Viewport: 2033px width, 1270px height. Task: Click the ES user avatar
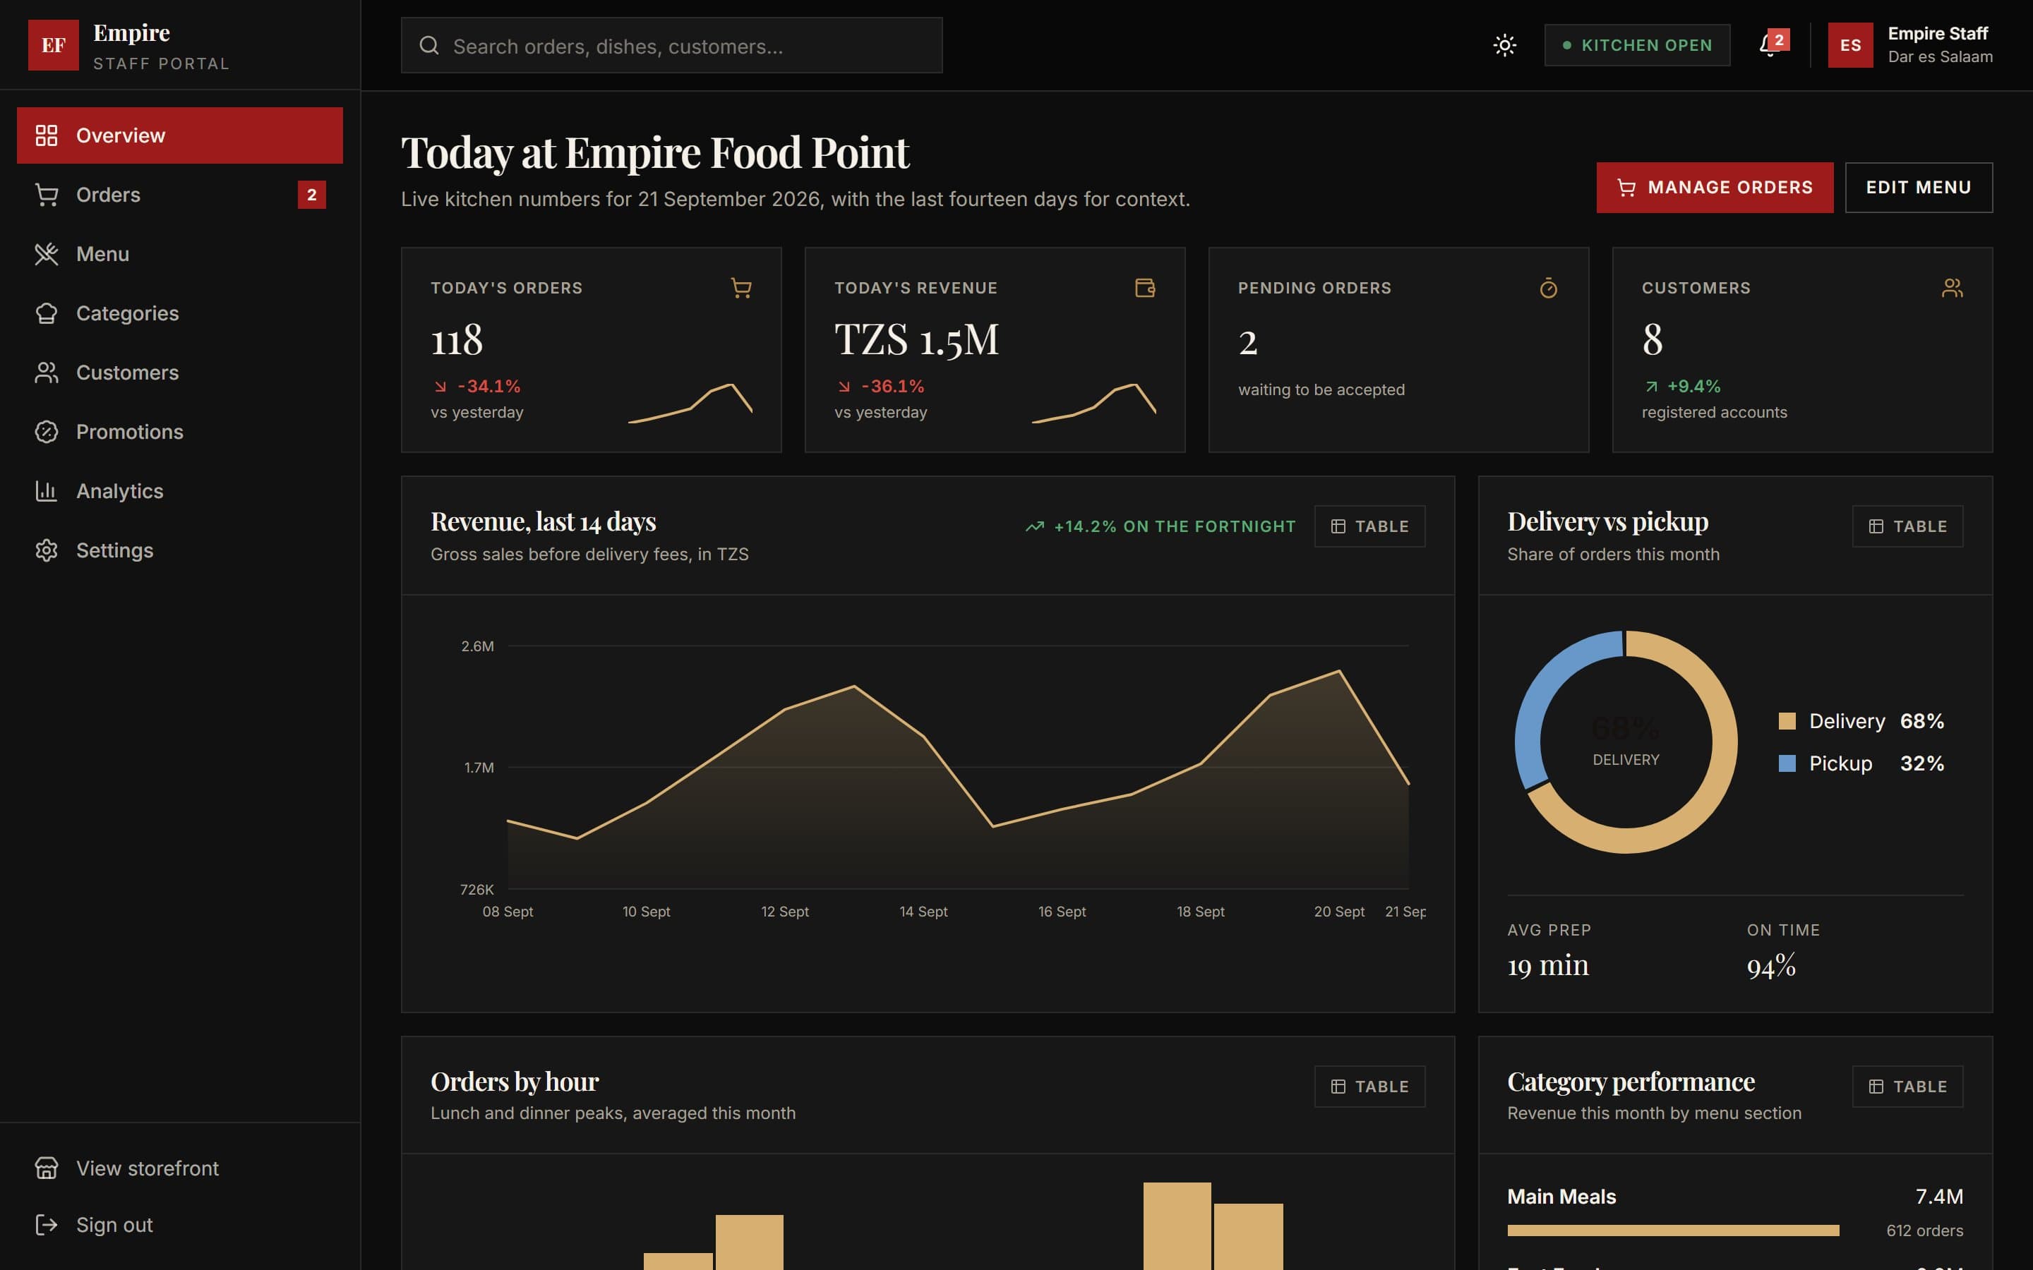(1851, 45)
